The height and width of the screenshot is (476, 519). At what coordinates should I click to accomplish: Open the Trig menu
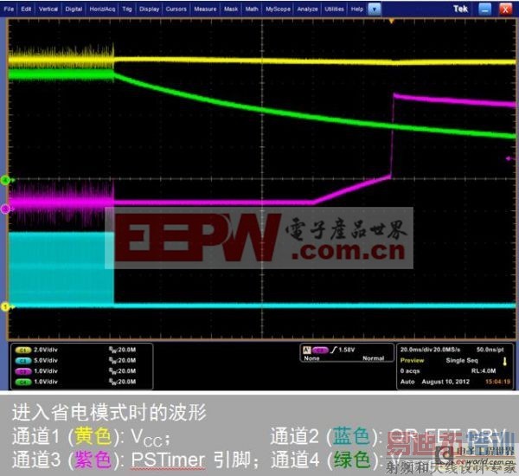point(127,9)
